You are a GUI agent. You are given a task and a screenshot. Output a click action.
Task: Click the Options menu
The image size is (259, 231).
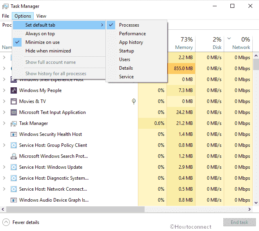click(x=23, y=16)
